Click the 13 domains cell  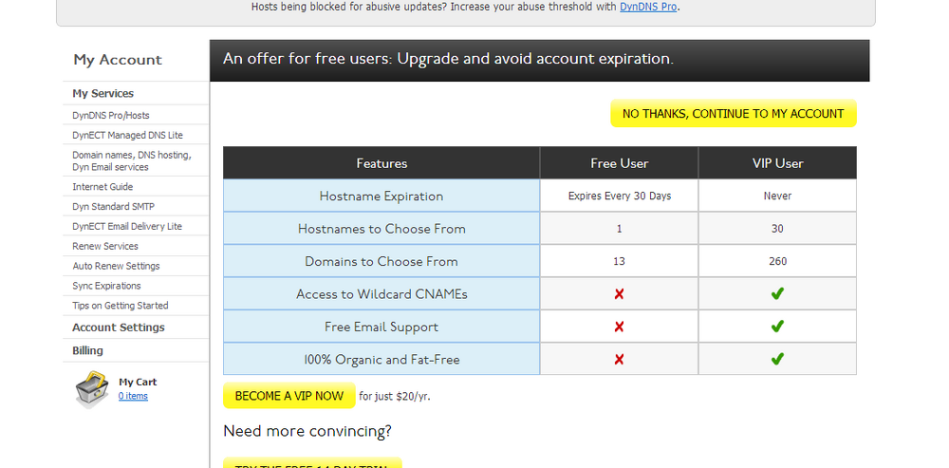619,262
